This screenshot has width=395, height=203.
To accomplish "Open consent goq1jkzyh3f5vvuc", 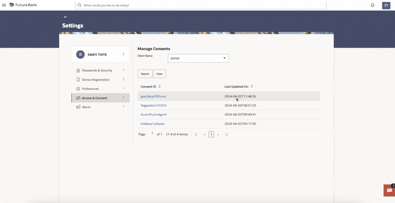I will [153, 96].
